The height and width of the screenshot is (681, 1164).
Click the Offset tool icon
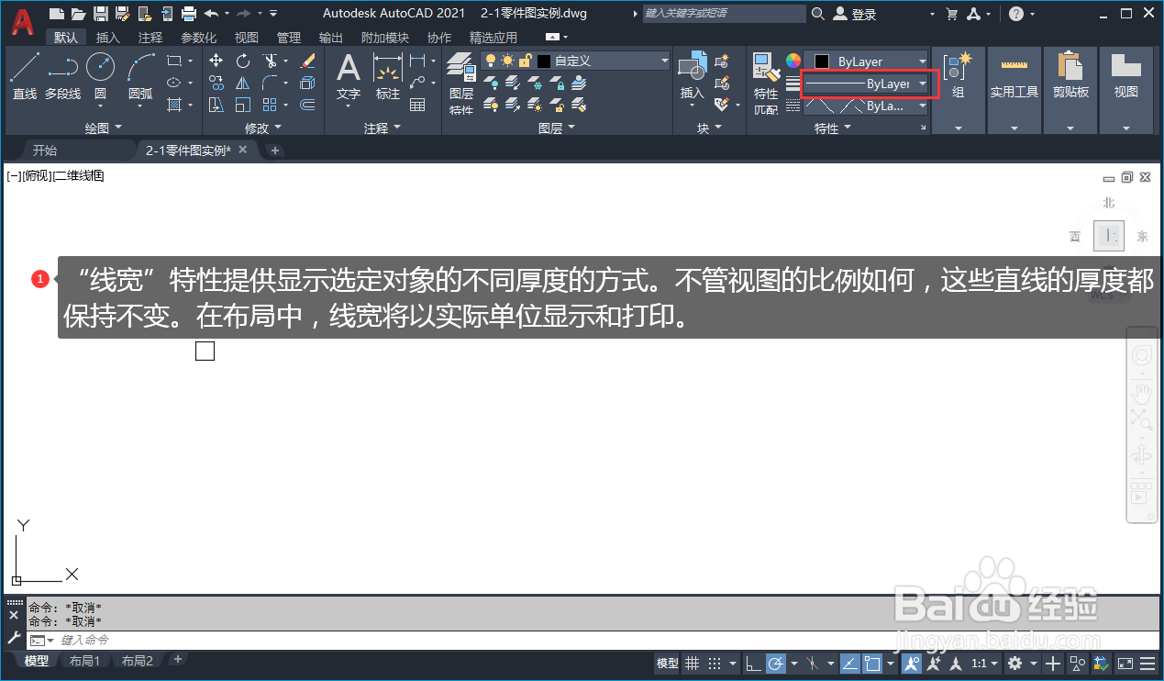pyautogui.click(x=308, y=105)
